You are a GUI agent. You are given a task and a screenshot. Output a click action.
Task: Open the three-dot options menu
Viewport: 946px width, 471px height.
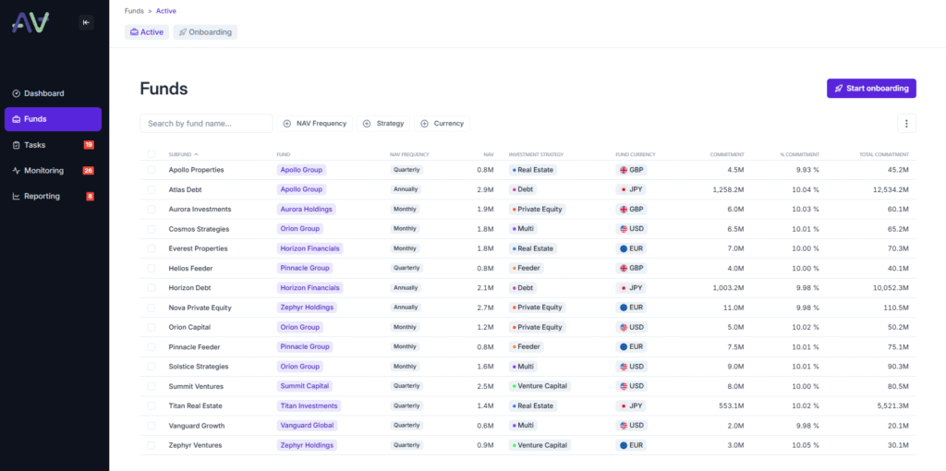[906, 124]
